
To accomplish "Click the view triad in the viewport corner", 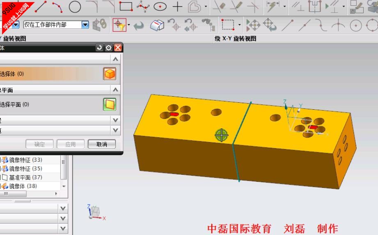I will [x=96, y=212].
